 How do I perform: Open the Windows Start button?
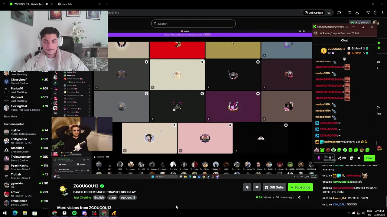point(5,213)
